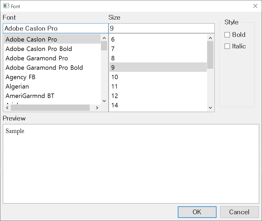This screenshot has width=262, height=221.
Task: Choose font size 10
Action: [x=158, y=77]
